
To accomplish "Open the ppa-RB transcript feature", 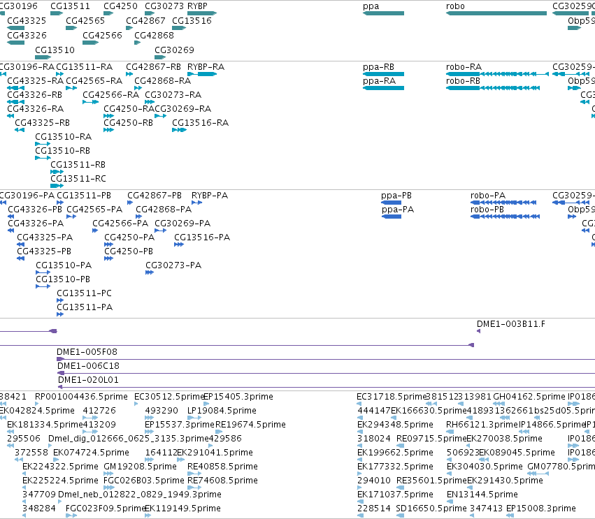I will [383, 74].
